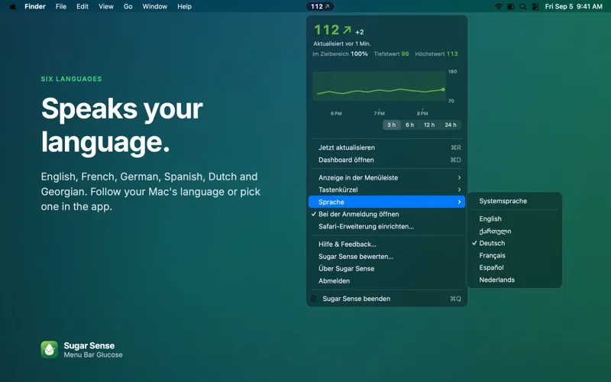Toggle Bei der Anmeldung öffnen
This screenshot has width=611, height=382.
[386, 214]
